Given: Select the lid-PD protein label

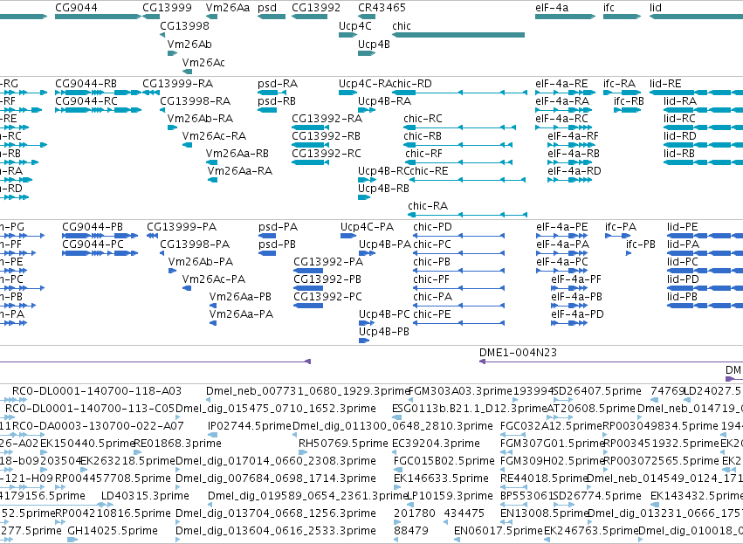Looking at the screenshot, I should tap(683, 279).
